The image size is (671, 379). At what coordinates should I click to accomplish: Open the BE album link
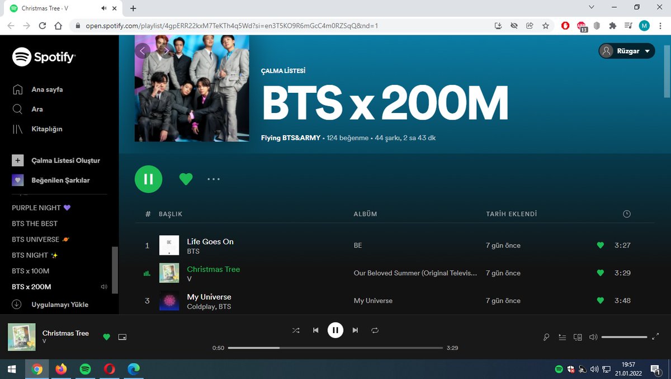point(358,245)
